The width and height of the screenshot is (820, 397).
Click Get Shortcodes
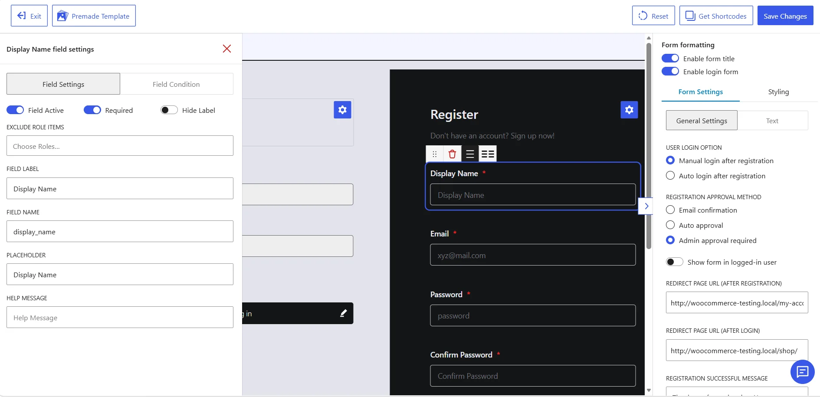point(716,16)
